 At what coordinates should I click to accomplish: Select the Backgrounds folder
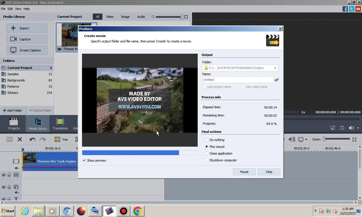pyautogui.click(x=27, y=80)
